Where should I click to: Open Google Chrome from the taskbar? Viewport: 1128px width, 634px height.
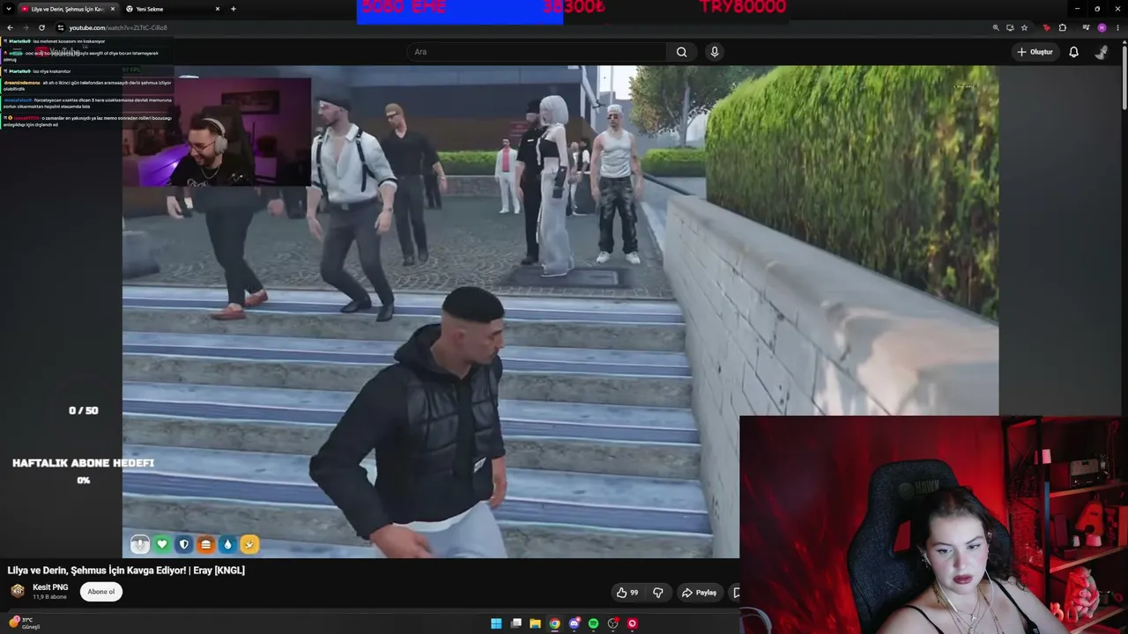(554, 623)
